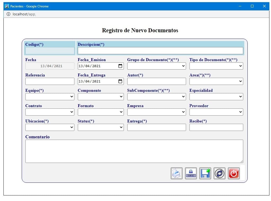The height and width of the screenshot is (201, 271).
Task: Expand the Especialidad dropdown
Action: click(216, 97)
